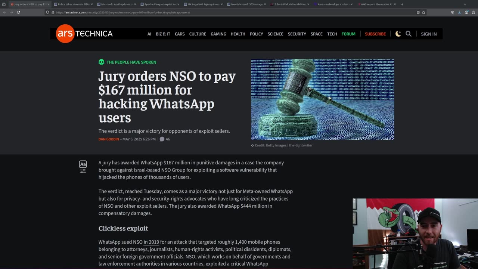478x269 pixels.
Task: Click the skull icon beside The People Have Spoken
Action: (x=101, y=62)
